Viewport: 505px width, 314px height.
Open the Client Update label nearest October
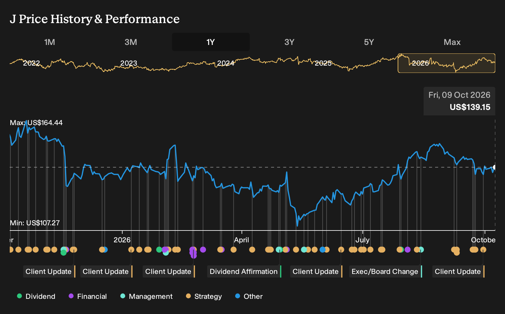pyautogui.click(x=458, y=271)
